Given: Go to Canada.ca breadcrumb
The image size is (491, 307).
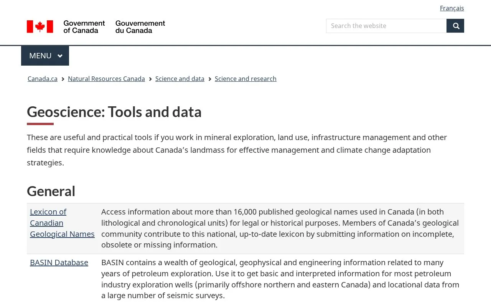Looking at the screenshot, I should click(43, 79).
